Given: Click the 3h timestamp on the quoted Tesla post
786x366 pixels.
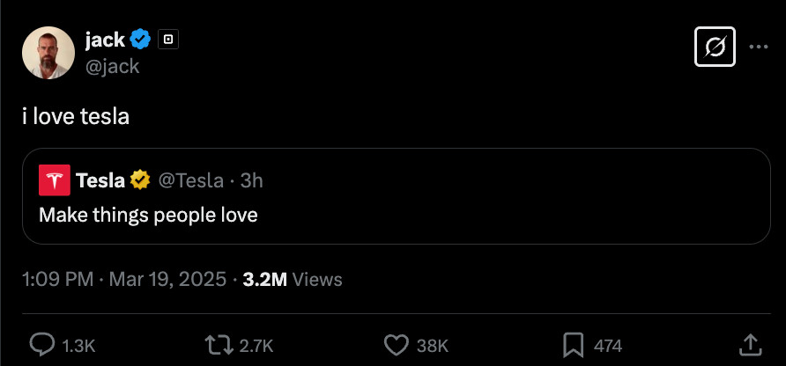Looking at the screenshot, I should pos(252,180).
